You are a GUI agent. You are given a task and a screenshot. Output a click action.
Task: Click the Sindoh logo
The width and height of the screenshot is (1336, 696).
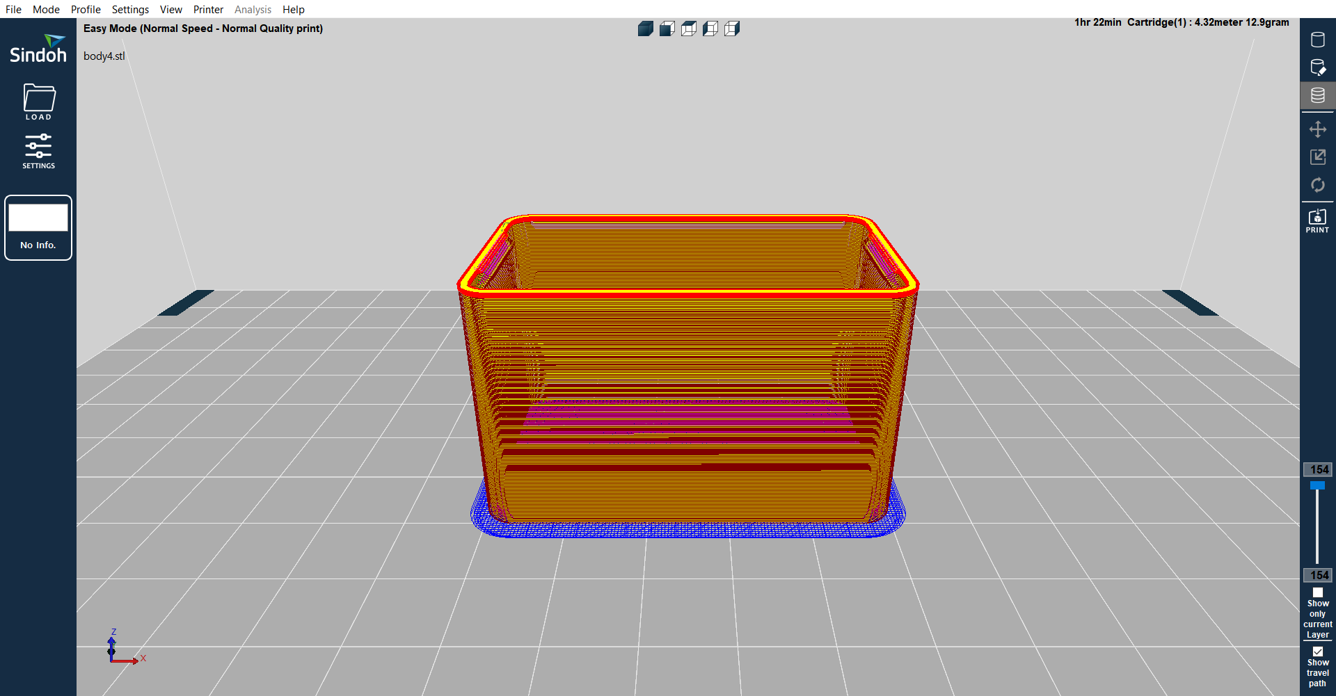coord(38,49)
